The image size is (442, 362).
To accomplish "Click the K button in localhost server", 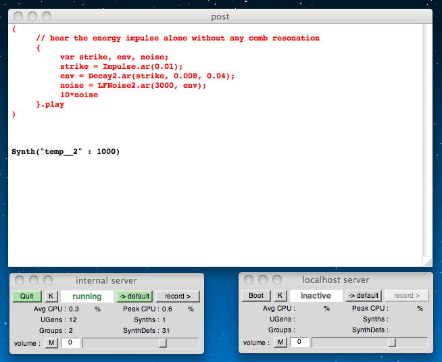I will 280,296.
